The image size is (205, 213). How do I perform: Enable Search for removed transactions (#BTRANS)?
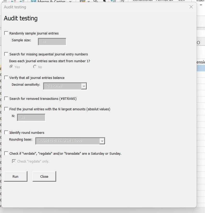[6, 99]
